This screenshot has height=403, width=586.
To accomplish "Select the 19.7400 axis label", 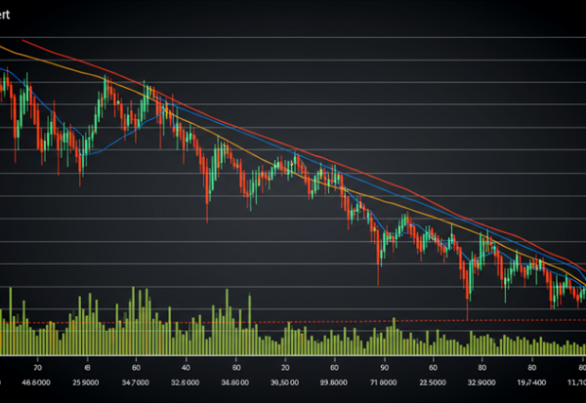I will [531, 383].
